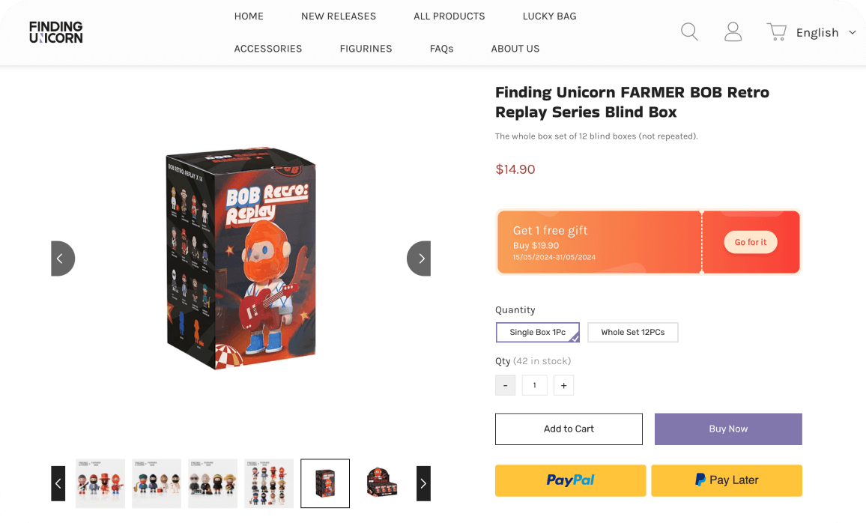Select the display box thumbnail image
Viewport: 866px width, 523px height.
click(381, 483)
